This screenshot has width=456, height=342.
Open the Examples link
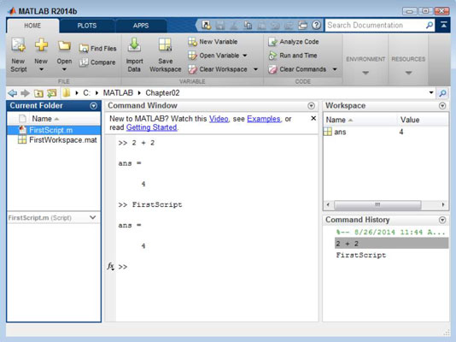pos(264,119)
